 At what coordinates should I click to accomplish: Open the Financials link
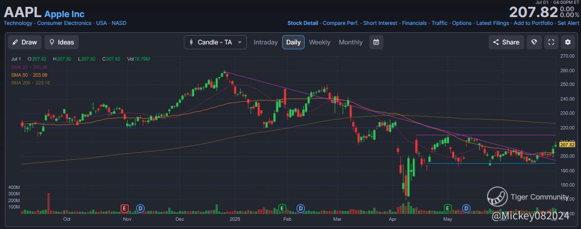(x=414, y=23)
